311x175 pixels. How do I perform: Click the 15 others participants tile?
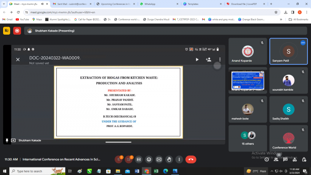(248, 138)
